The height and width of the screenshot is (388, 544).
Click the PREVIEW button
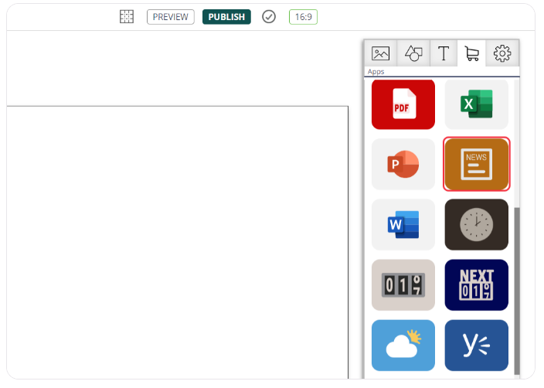pos(170,17)
